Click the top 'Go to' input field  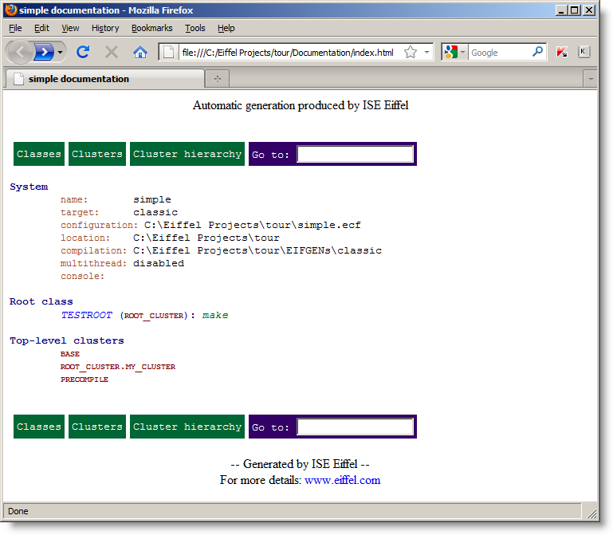click(355, 154)
